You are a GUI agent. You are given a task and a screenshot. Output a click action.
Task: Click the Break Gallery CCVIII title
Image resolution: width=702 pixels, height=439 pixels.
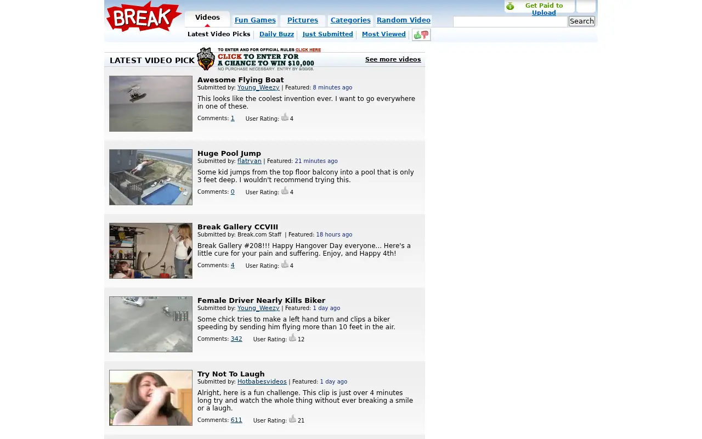point(237,227)
